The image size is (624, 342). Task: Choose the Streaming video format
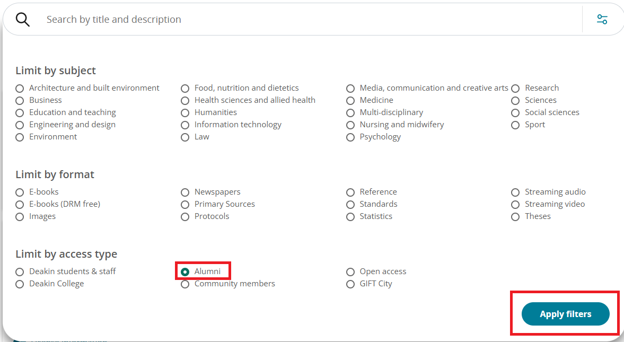(x=515, y=205)
